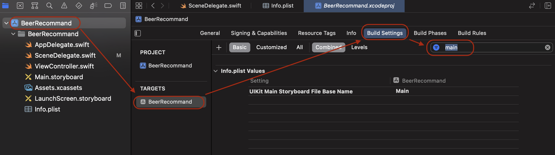This screenshot has height=155, width=555.
Task: Click the filter icon in search field
Action: pyautogui.click(x=436, y=47)
